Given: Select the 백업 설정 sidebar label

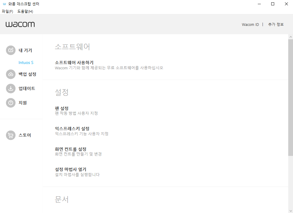Looking at the screenshot, I should (x=27, y=74).
